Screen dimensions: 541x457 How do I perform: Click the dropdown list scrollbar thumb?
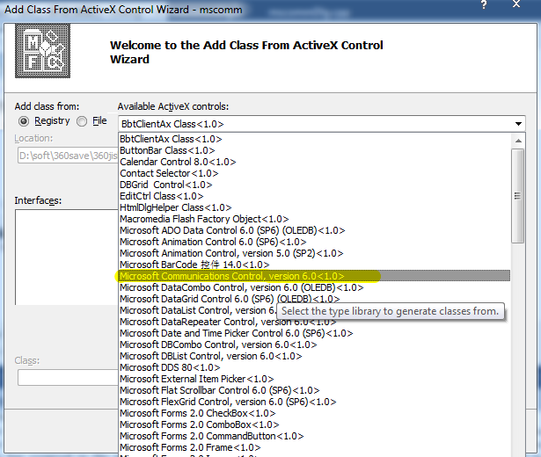tap(518, 196)
